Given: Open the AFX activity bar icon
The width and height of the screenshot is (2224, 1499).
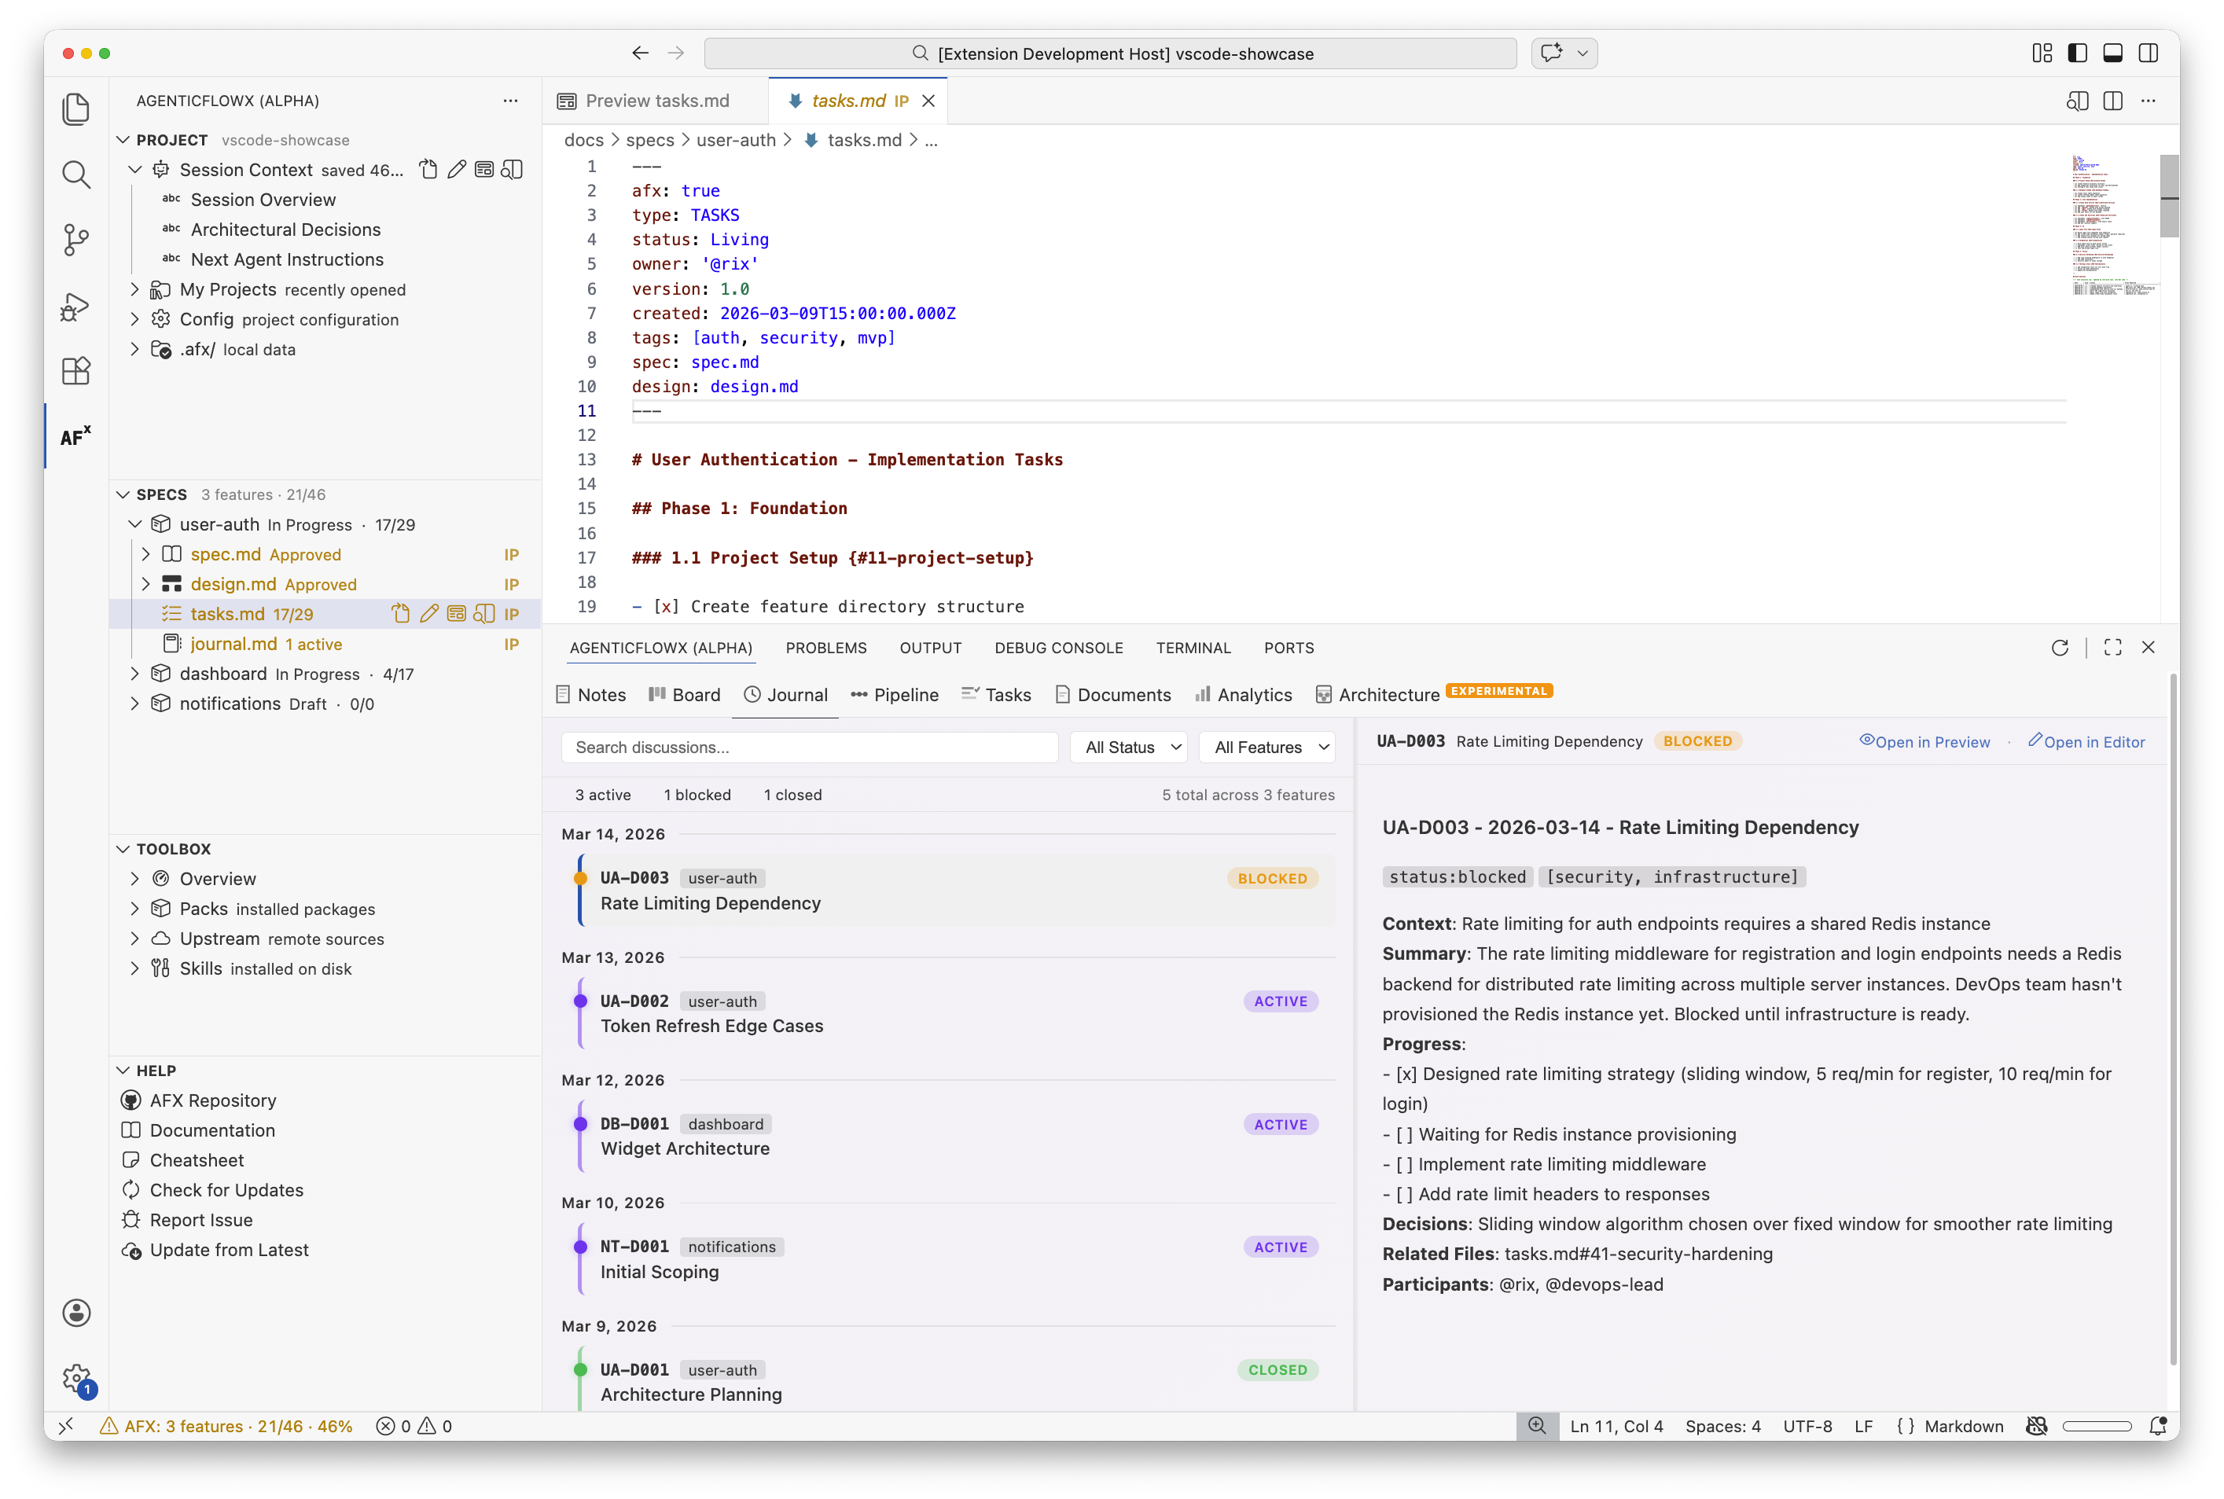Looking at the screenshot, I should [75, 437].
